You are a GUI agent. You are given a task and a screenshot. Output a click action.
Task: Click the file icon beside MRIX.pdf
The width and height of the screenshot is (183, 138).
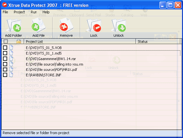click(11, 69)
